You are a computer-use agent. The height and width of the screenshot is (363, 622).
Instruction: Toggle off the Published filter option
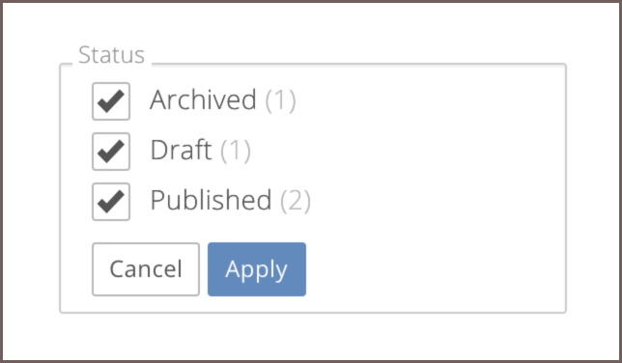111,202
